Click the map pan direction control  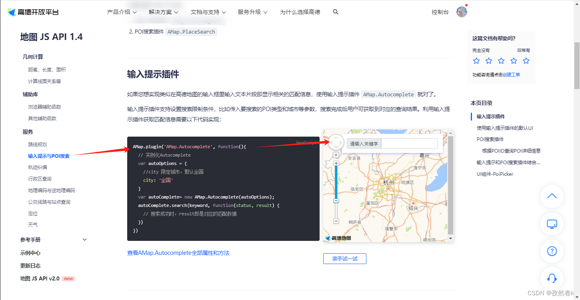(x=336, y=142)
